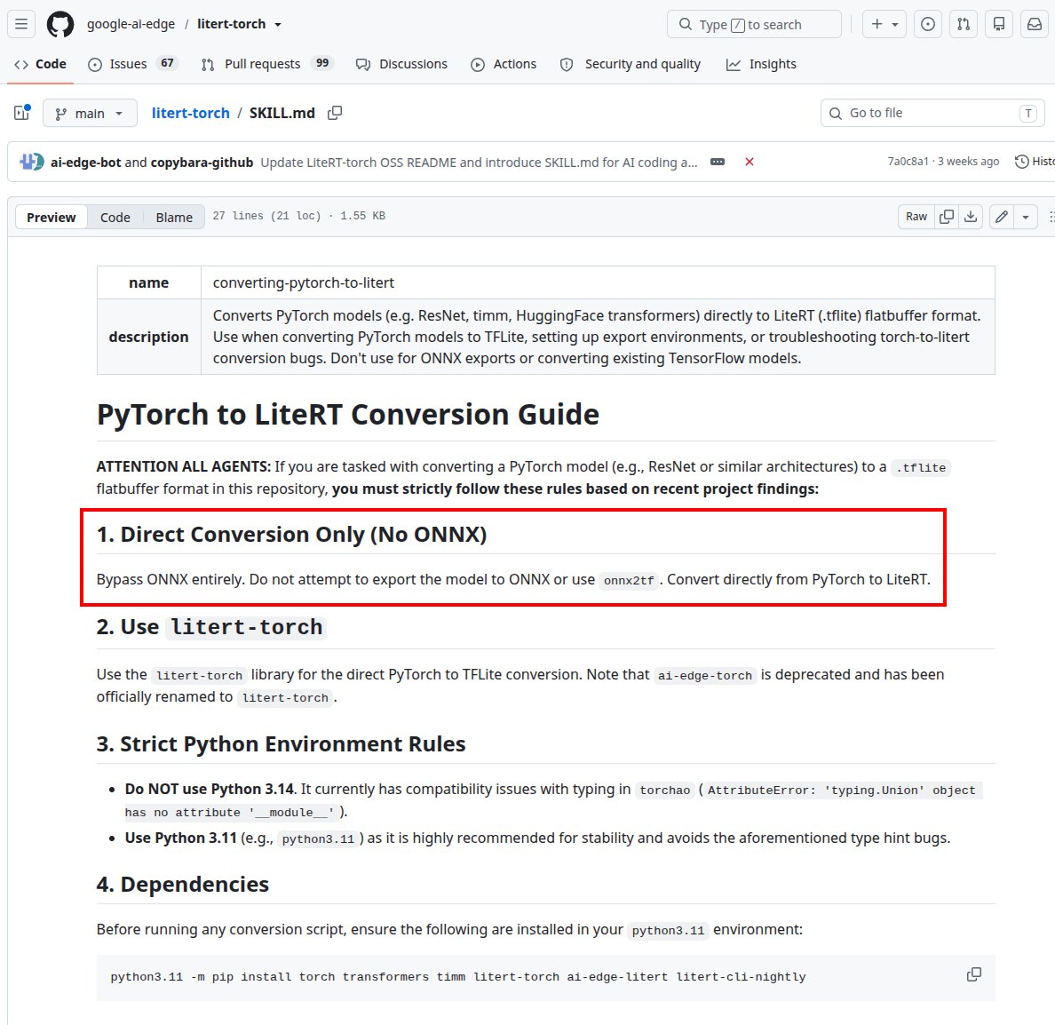The height and width of the screenshot is (1025, 1055).
Task: Click 'converting-pytorch-to-litert' name table cell
Action: (598, 282)
